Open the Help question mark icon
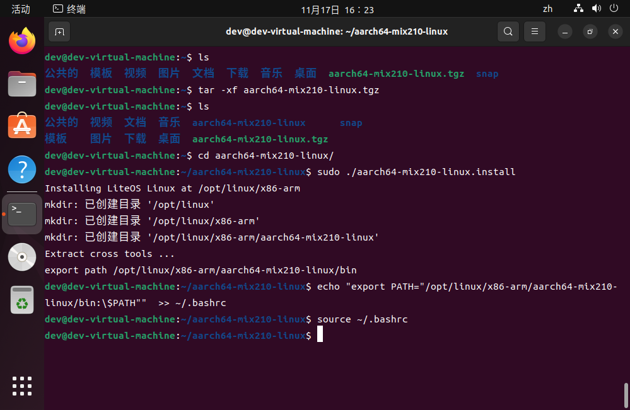 pos(22,169)
